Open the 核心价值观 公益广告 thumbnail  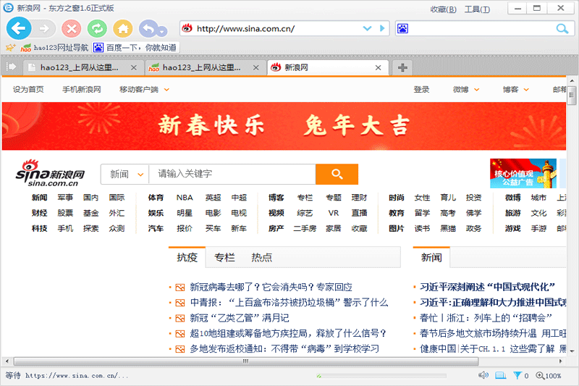[x=523, y=174]
